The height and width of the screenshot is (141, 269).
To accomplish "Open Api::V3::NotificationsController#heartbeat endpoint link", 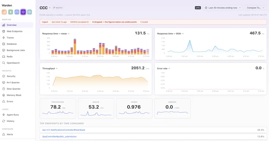I will coord(64,130).
